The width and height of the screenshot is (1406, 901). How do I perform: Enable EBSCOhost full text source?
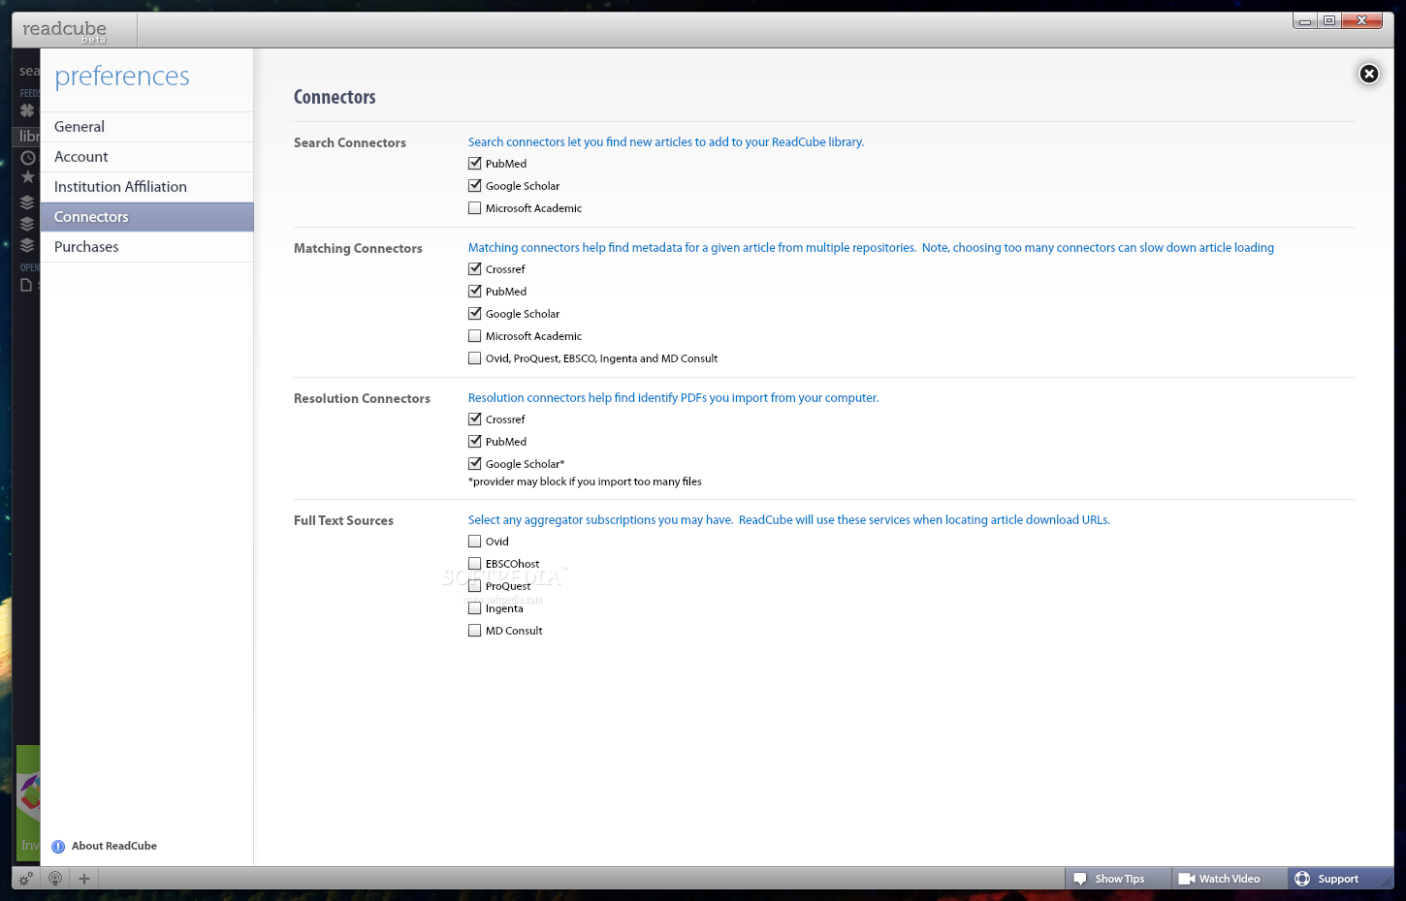pos(475,564)
